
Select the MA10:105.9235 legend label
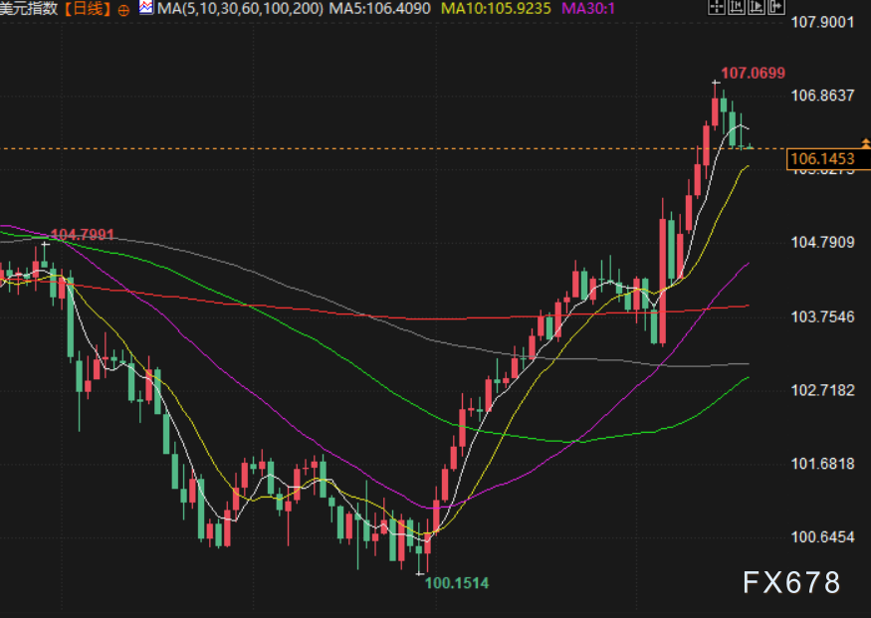point(497,9)
